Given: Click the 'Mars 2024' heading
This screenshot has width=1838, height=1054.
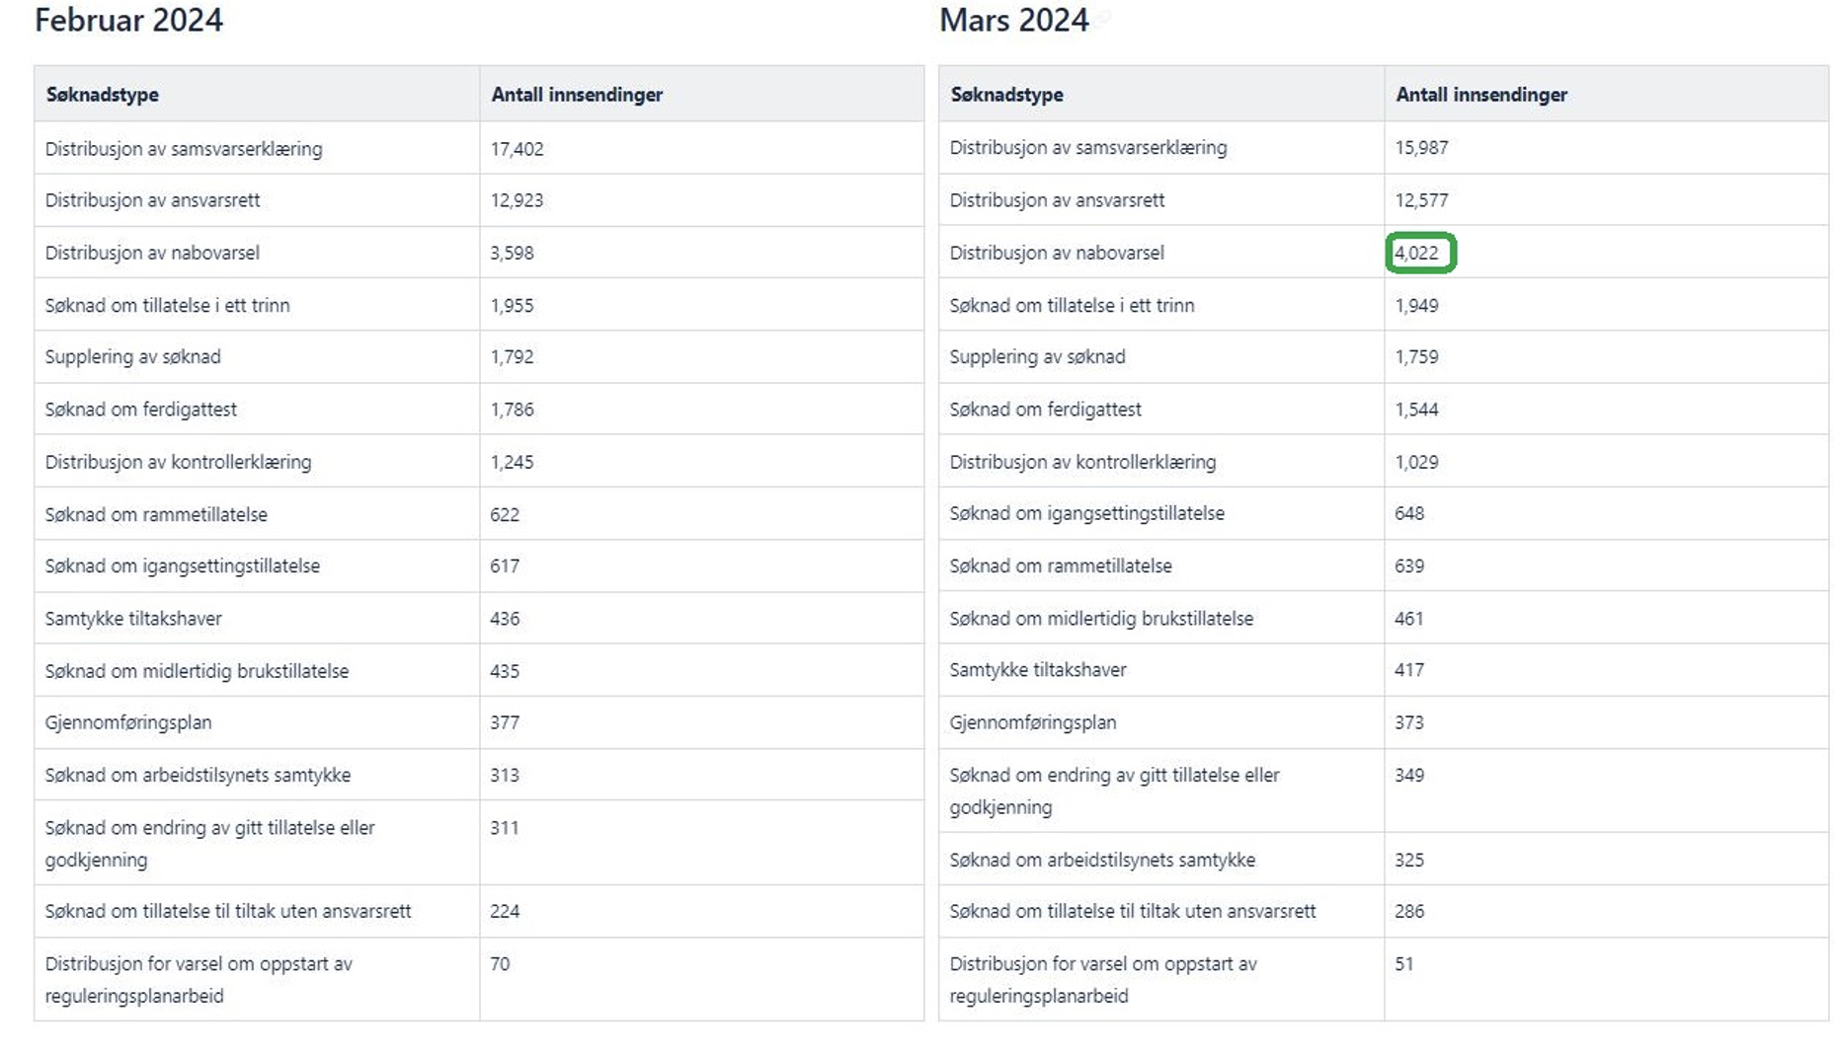Looking at the screenshot, I should coord(1013,20).
